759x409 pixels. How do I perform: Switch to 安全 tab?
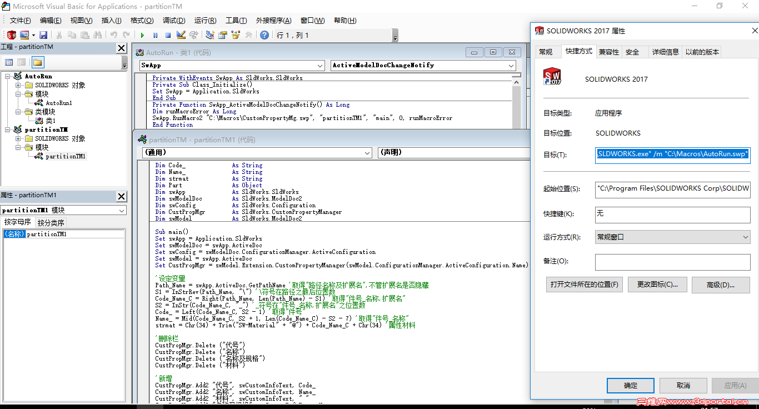click(632, 52)
